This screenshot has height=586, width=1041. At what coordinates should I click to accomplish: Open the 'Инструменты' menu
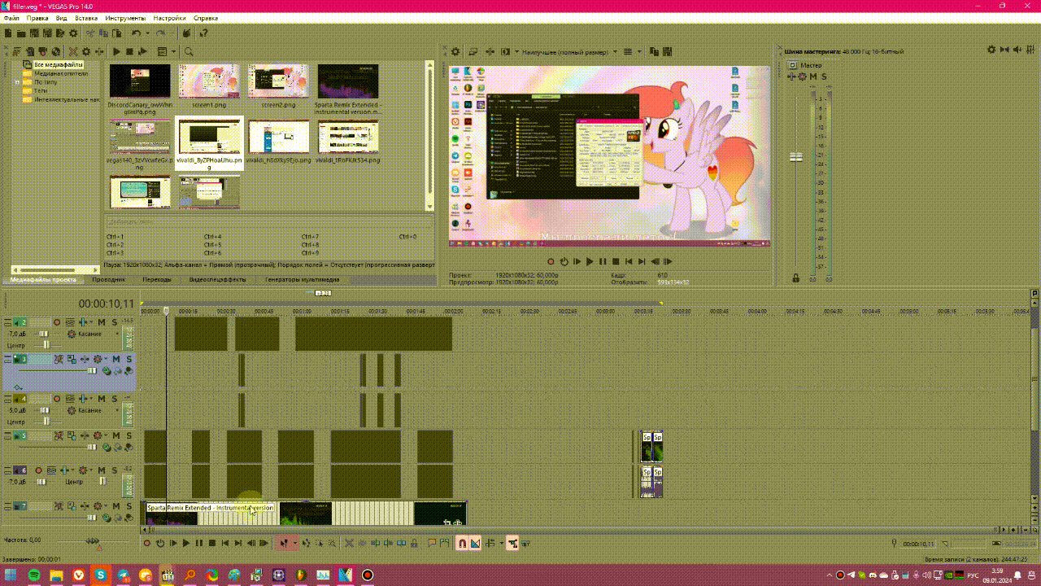(x=125, y=18)
